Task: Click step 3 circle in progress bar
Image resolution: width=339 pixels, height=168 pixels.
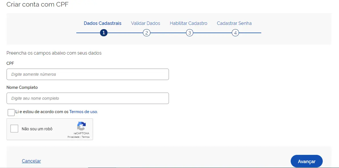Action: 189,33
